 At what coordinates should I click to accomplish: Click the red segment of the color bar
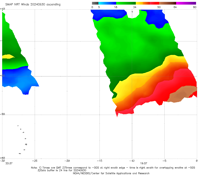pos(154,3)
